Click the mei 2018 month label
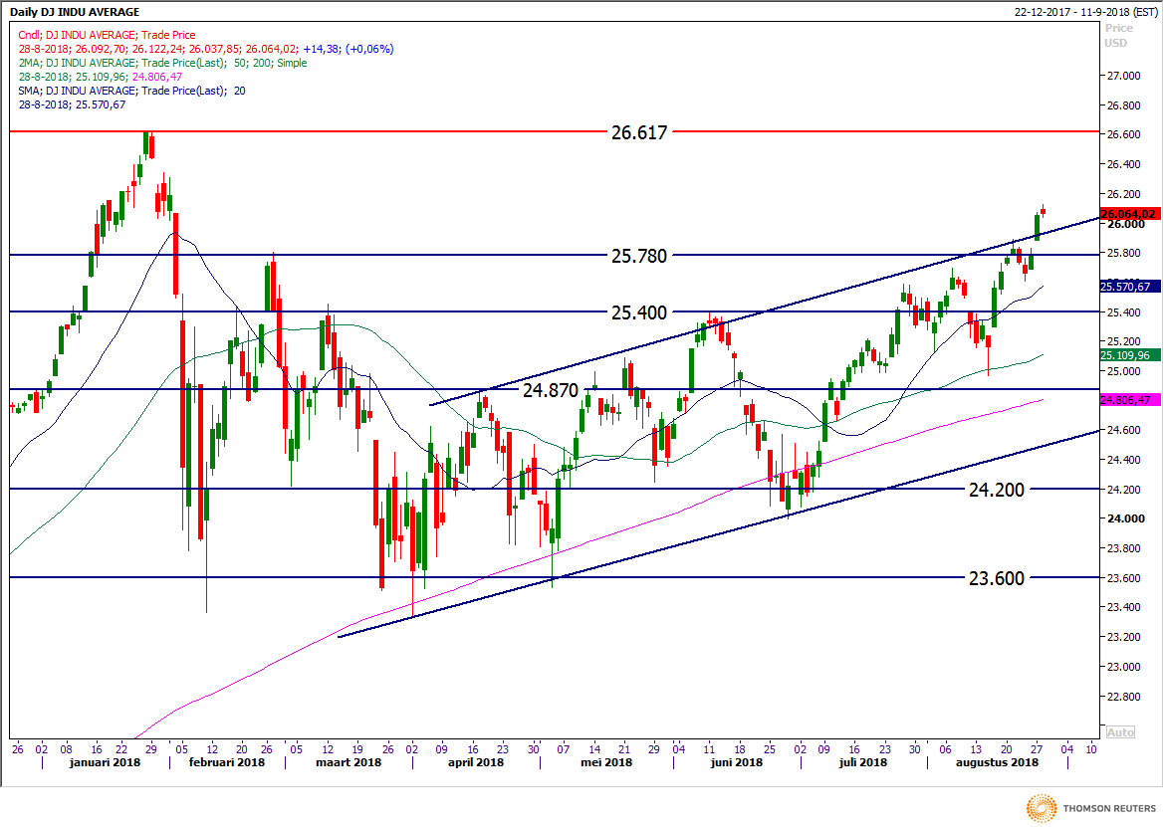This screenshot has height=827, width=1164. tap(606, 762)
